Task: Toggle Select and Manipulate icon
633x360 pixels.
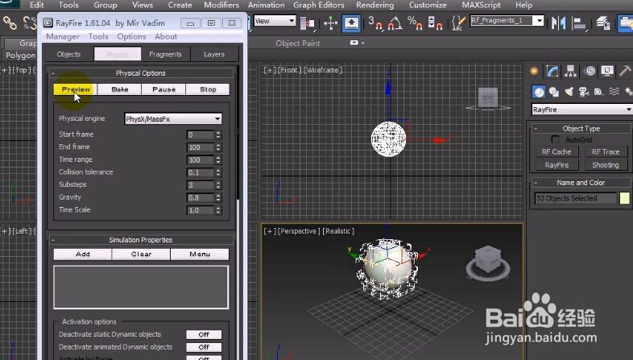Action: tap(331, 23)
